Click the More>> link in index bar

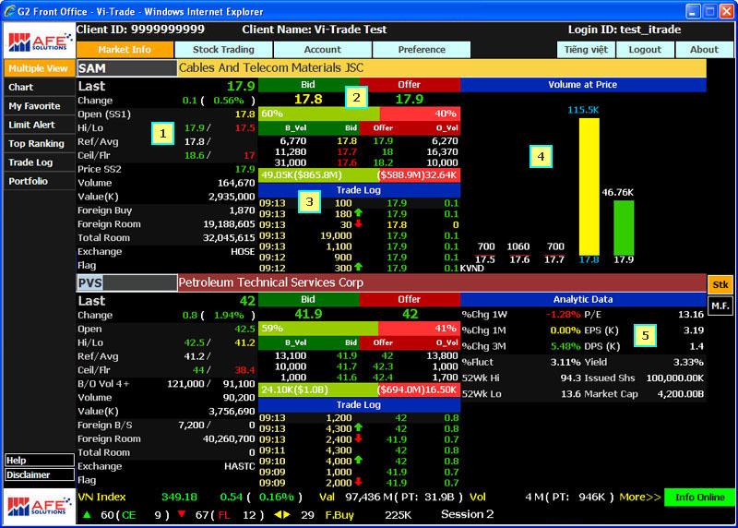640,497
